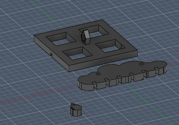The width and height of the screenshot is (179, 125).
Task: Select the small teardrop-shaped piece
Action: (x=76, y=110)
